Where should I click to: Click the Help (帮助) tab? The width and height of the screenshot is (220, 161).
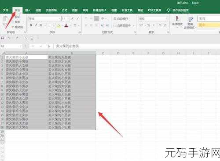[140, 10]
